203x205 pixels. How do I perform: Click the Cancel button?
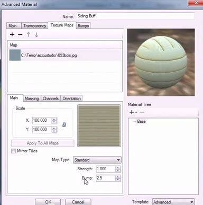(x=78, y=202)
